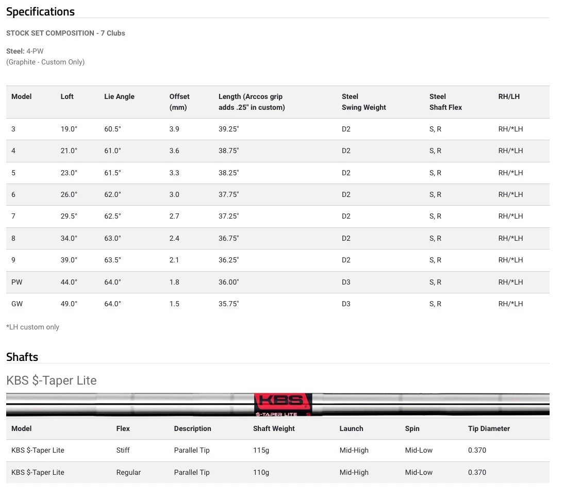Click the Lie Angle column header

click(x=119, y=96)
